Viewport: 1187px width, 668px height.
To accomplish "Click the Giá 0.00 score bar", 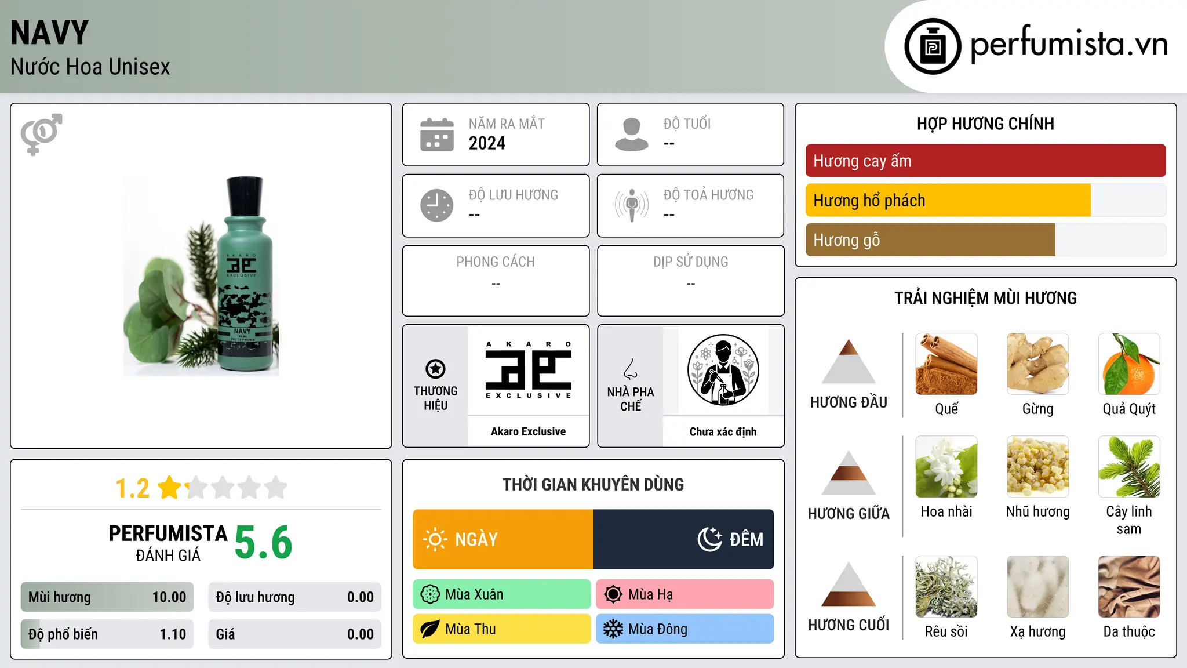I will point(294,634).
